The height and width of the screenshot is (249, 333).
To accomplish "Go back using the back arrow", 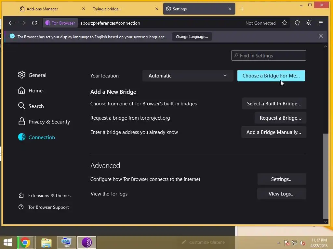I will pyautogui.click(x=11, y=23).
